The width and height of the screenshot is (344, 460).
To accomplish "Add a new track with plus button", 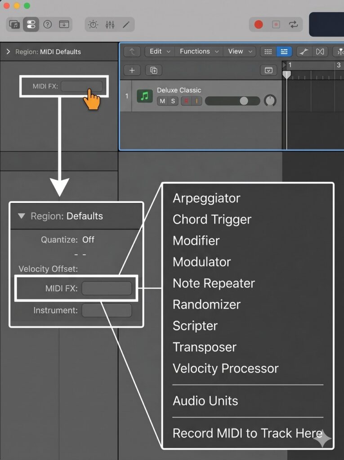I will point(132,71).
